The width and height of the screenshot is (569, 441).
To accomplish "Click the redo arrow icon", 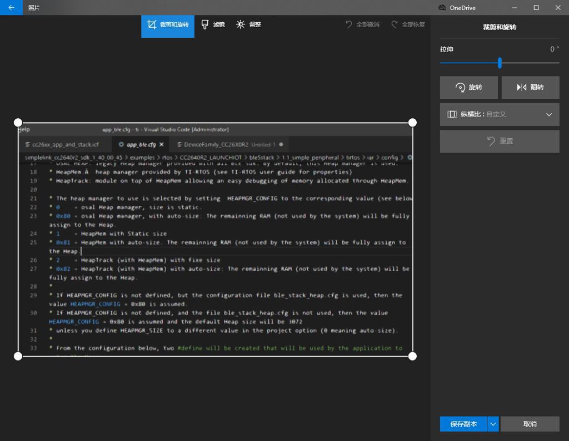I will (x=394, y=24).
